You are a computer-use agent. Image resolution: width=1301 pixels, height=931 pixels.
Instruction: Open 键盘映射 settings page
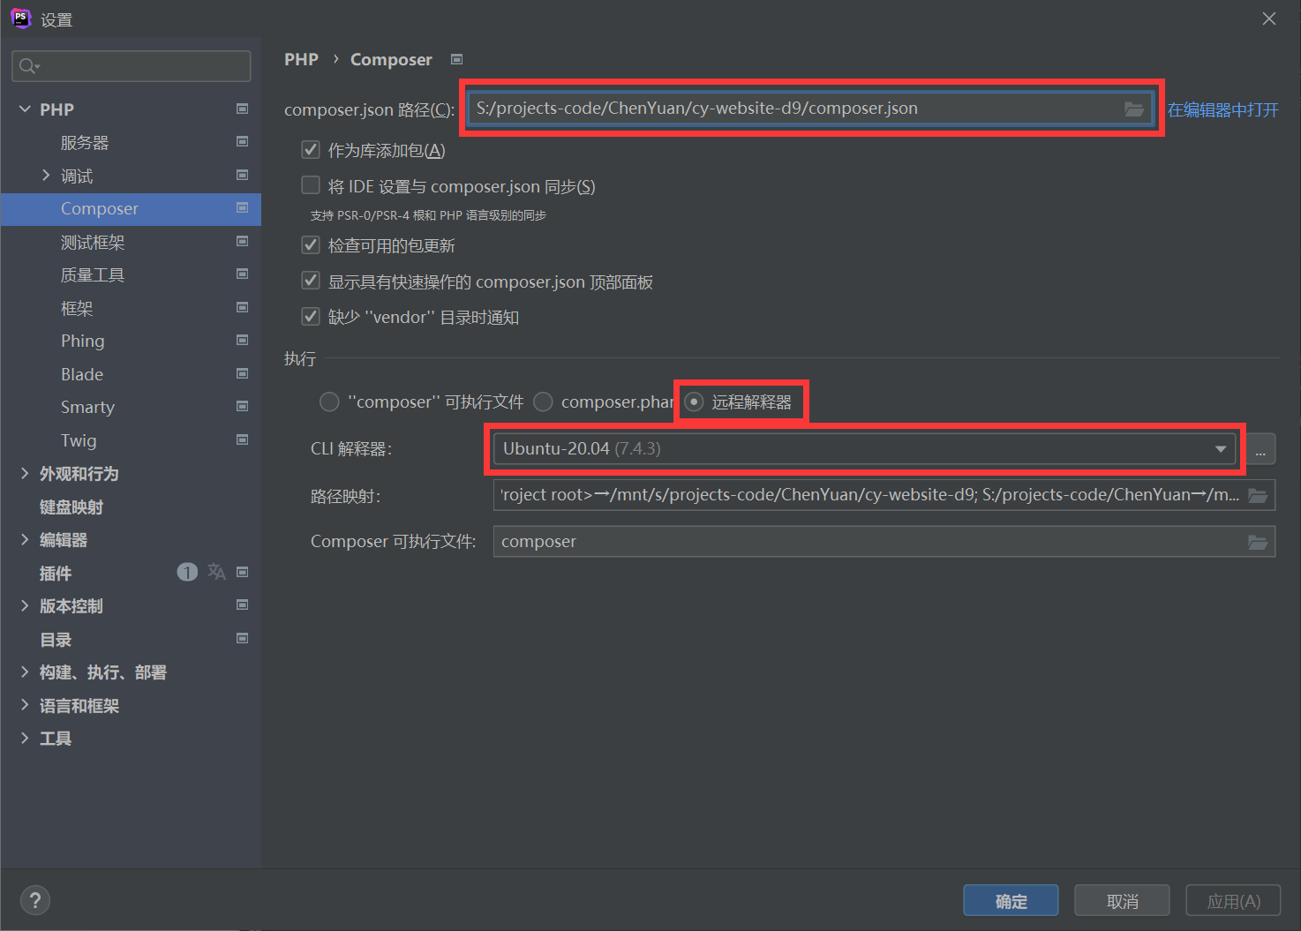[71, 507]
